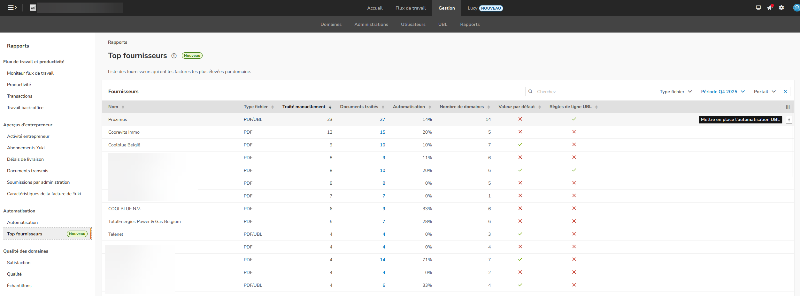Open Abonnements Yuki report
800x296 pixels.
(26, 148)
